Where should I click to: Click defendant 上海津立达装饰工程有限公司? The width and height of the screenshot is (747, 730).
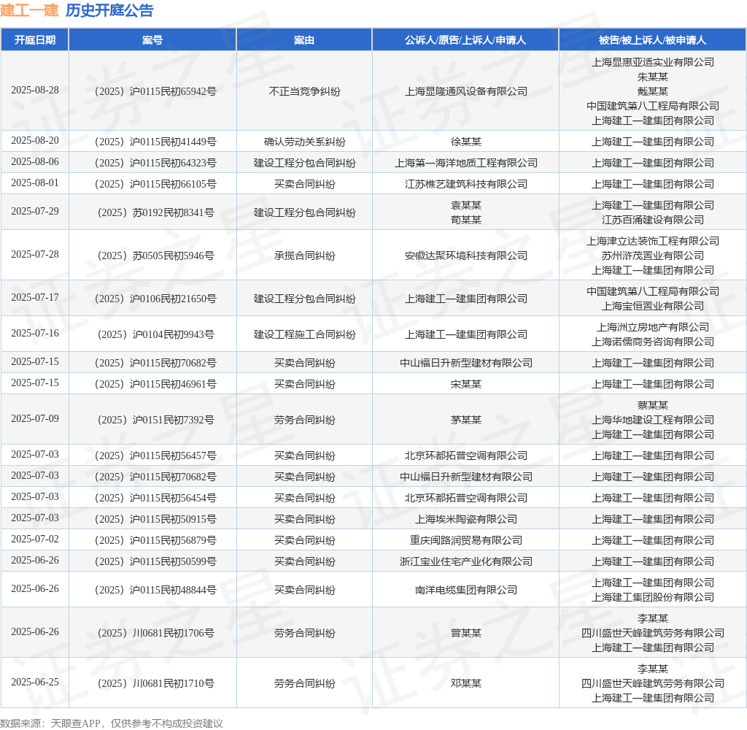click(653, 241)
